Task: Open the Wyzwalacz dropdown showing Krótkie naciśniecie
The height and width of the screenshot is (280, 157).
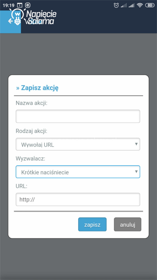Action: tap(78, 172)
